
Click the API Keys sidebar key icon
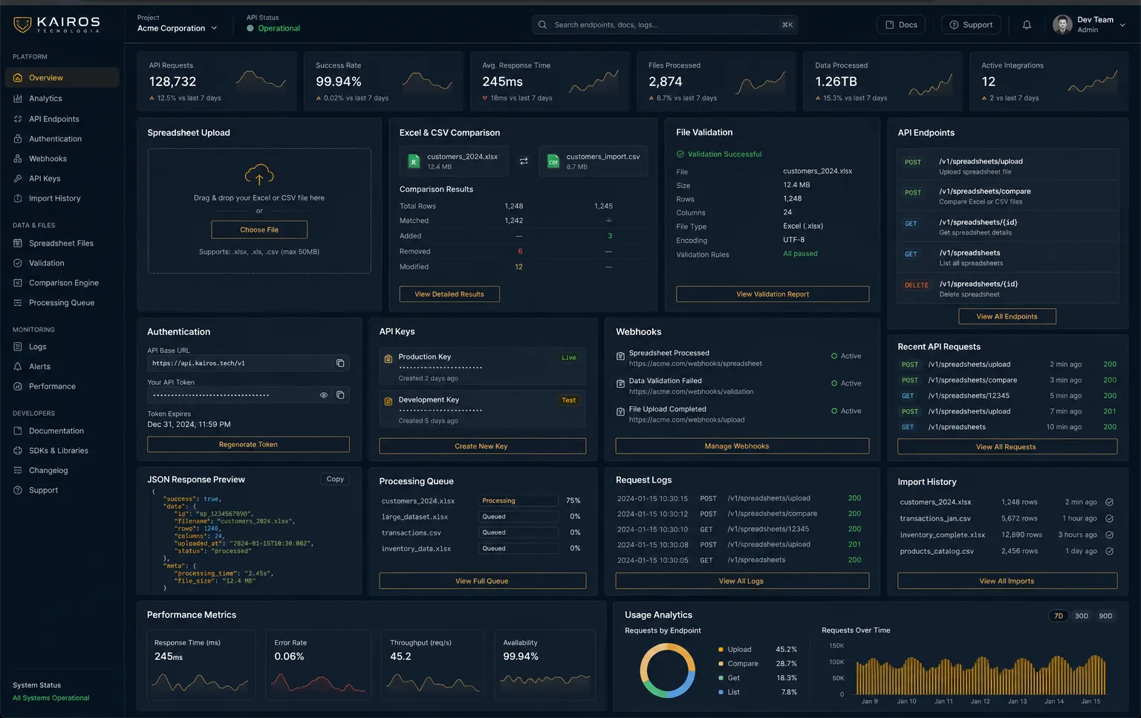(18, 178)
